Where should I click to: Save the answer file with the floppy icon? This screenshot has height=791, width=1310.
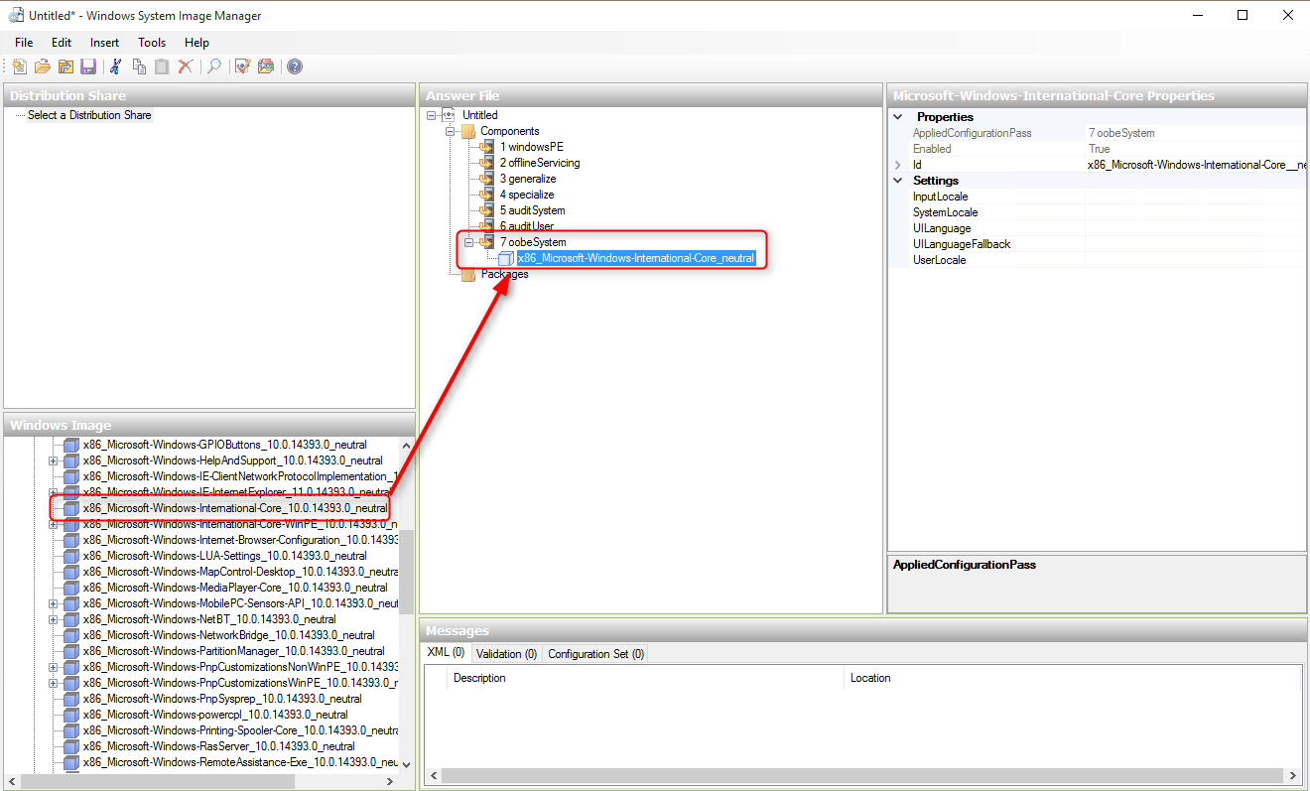[88, 66]
